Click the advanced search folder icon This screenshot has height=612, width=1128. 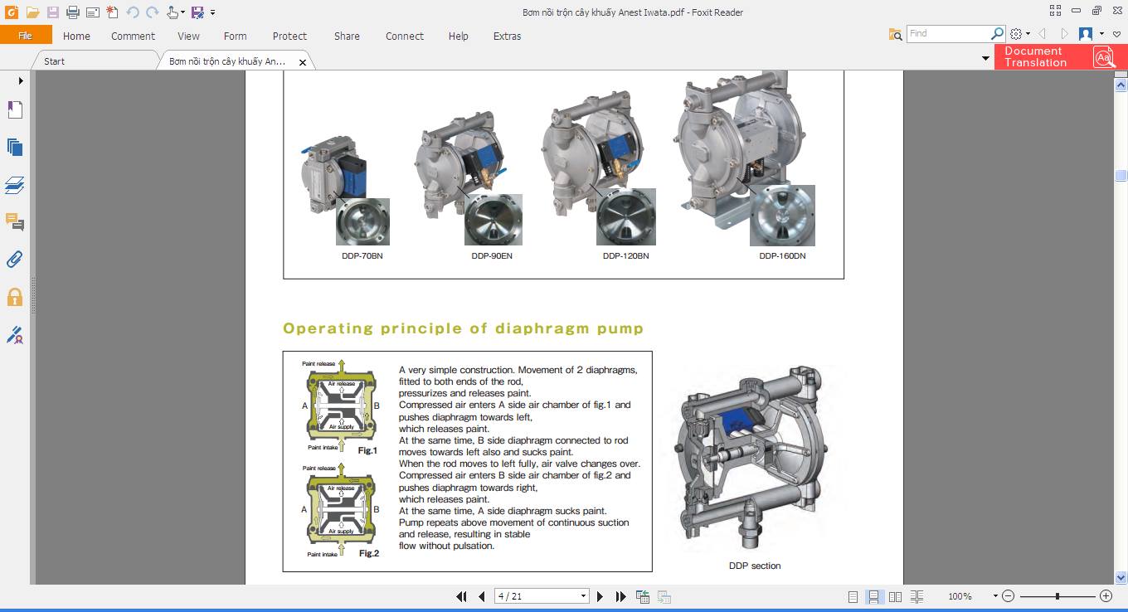[895, 34]
